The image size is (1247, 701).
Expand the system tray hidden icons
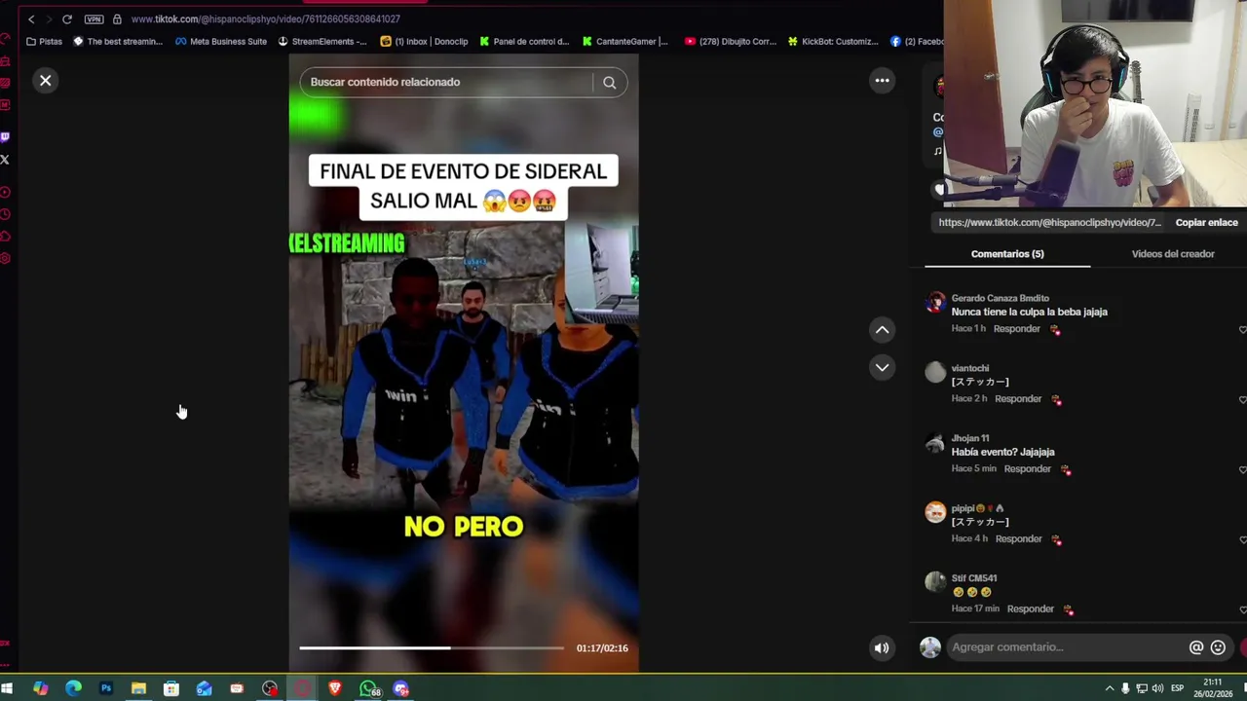coord(1110,688)
